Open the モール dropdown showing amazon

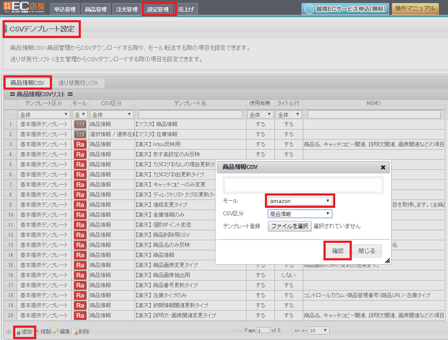tap(300, 201)
